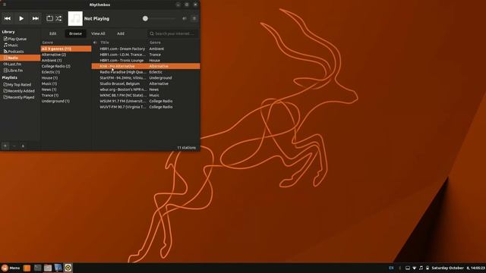This screenshot has width=486, height=273.
Task: Open the file manager taskbar icon
Action: (x=48, y=268)
